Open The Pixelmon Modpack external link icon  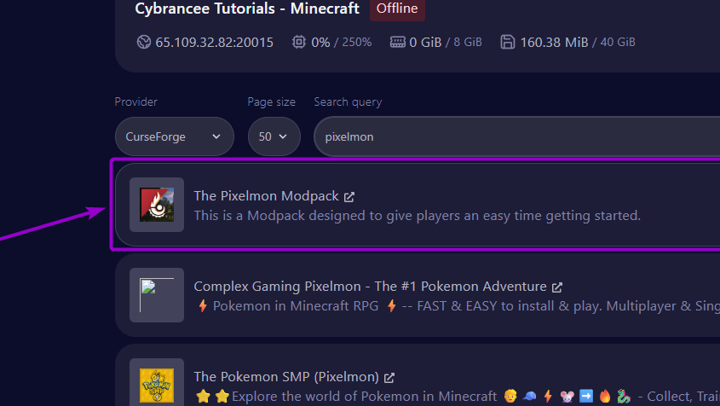point(349,197)
